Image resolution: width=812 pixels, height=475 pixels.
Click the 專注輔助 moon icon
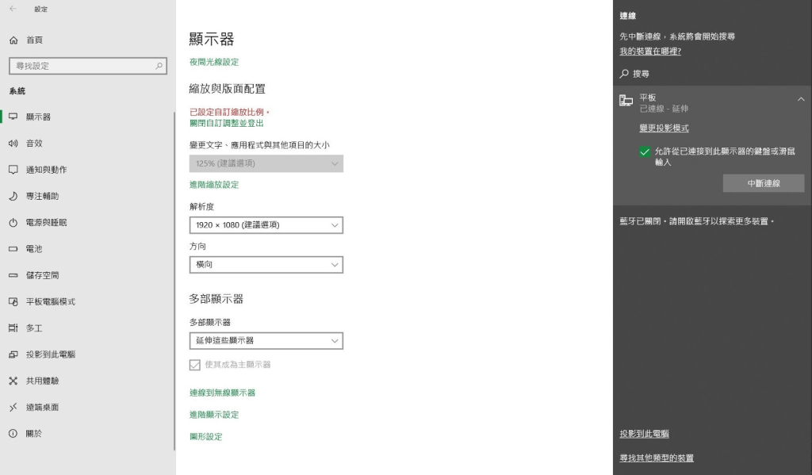(x=13, y=196)
